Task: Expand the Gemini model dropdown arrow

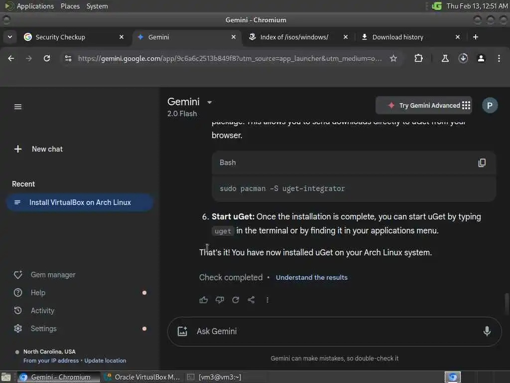Action: tap(210, 102)
